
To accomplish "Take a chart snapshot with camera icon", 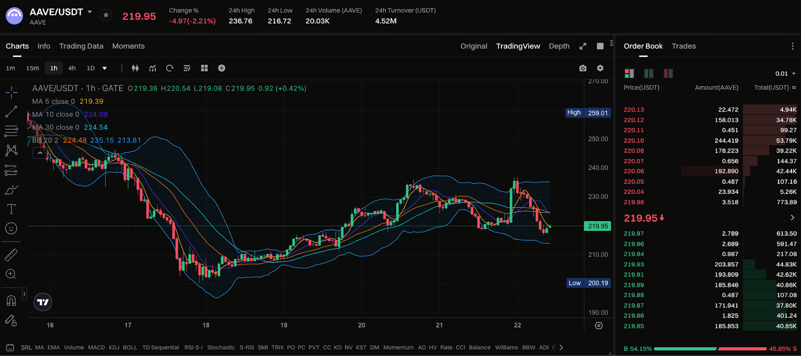I will (583, 68).
